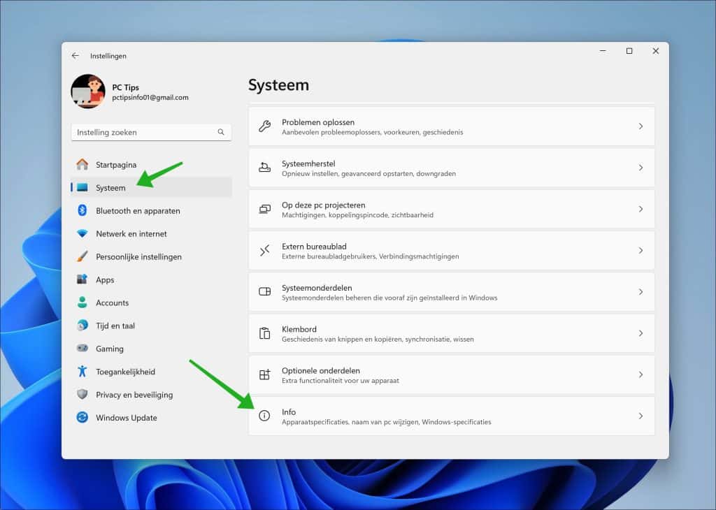Go to the Privacy en beveiliging label
716x510 pixels.
pyautogui.click(x=134, y=395)
